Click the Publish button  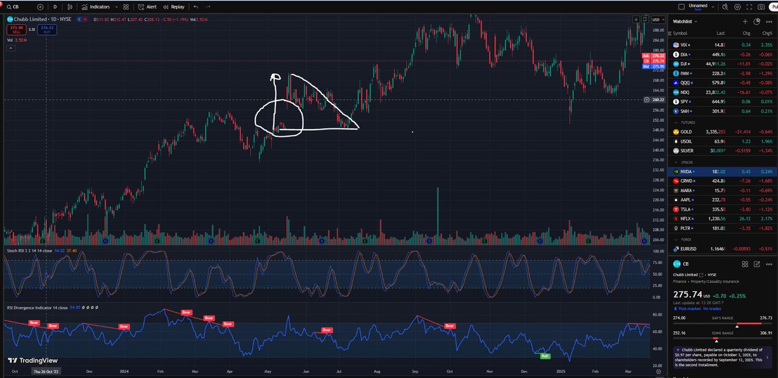(x=775, y=6)
